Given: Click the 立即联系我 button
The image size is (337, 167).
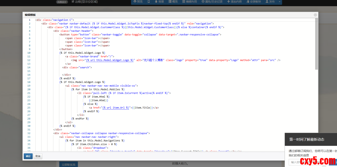Looking at the screenshot, I should coord(69,164).
